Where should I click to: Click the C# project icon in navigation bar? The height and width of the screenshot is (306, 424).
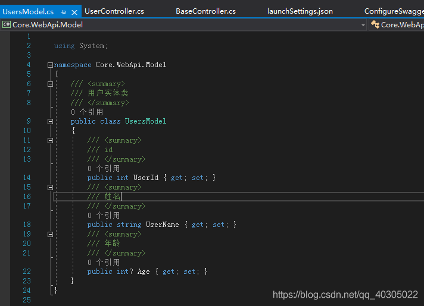[7, 25]
